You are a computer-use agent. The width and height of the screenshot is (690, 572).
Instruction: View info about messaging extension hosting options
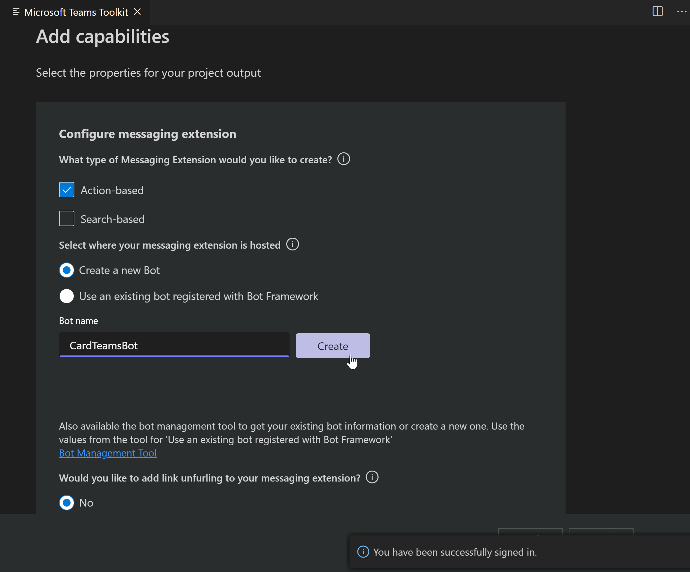[292, 244]
